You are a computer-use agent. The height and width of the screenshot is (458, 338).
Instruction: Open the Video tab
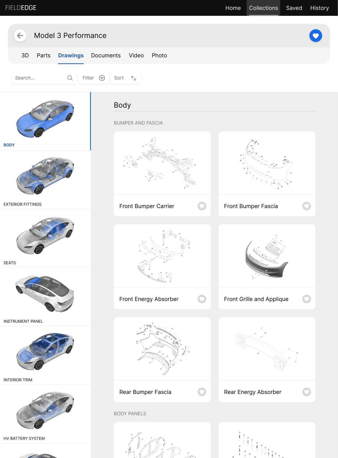pyautogui.click(x=136, y=55)
